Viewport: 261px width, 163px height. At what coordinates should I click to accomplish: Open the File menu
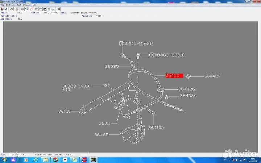point(3,5)
